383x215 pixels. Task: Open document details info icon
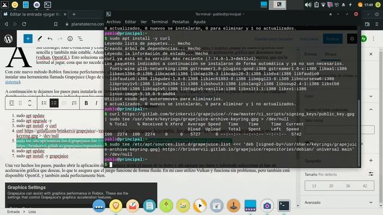(x=70, y=38)
